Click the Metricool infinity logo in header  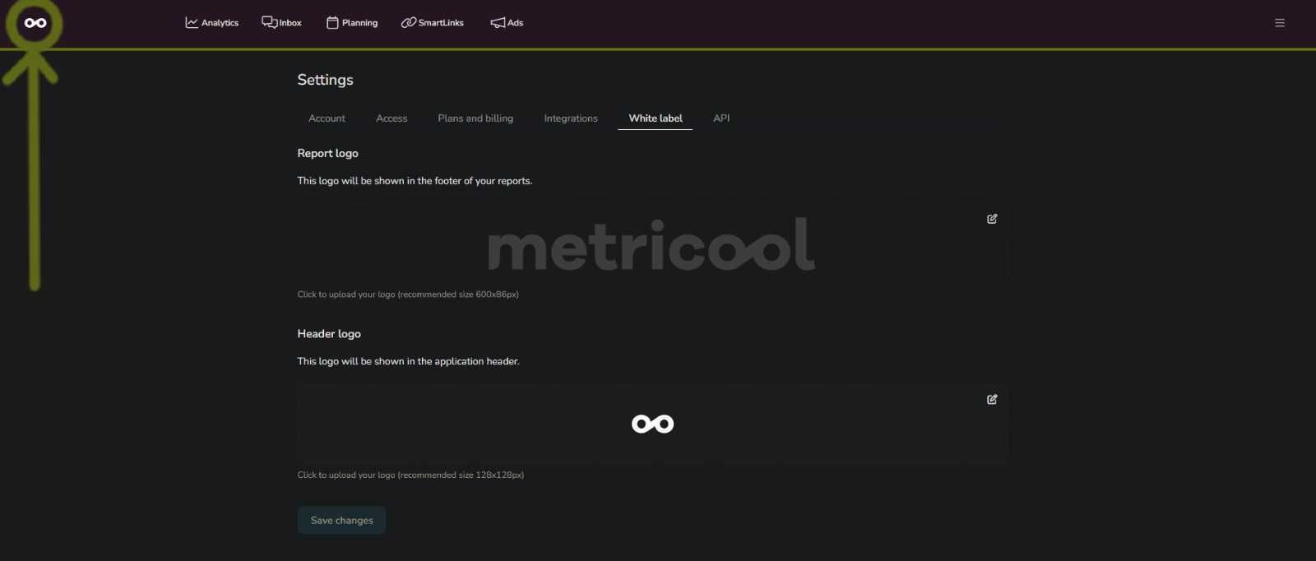[35, 23]
